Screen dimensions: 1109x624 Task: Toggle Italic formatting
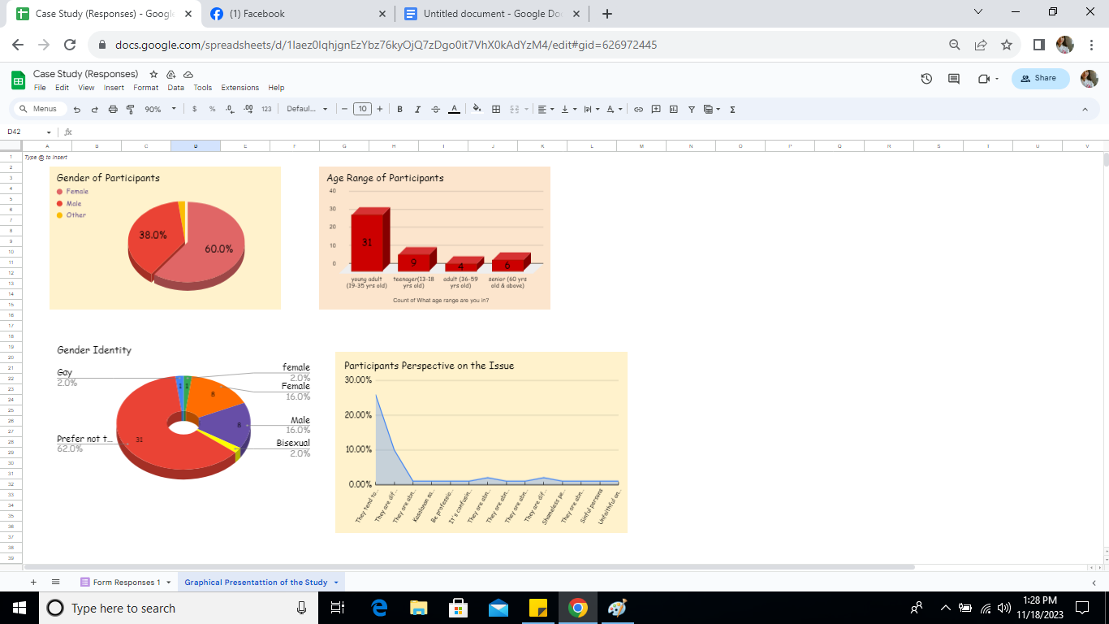coord(418,109)
